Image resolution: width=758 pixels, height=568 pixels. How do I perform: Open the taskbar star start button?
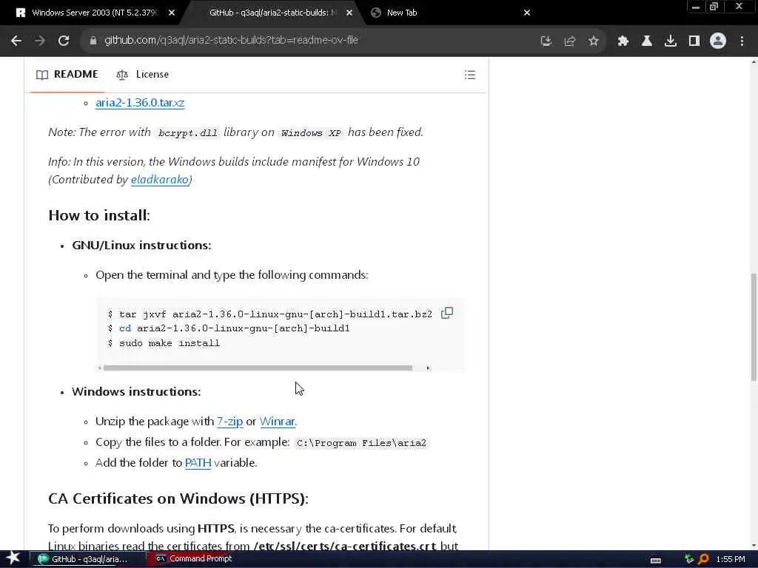click(x=13, y=558)
